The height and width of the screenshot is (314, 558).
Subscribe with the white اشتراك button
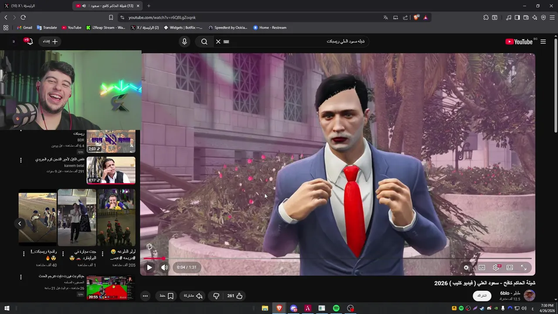pos(482,295)
